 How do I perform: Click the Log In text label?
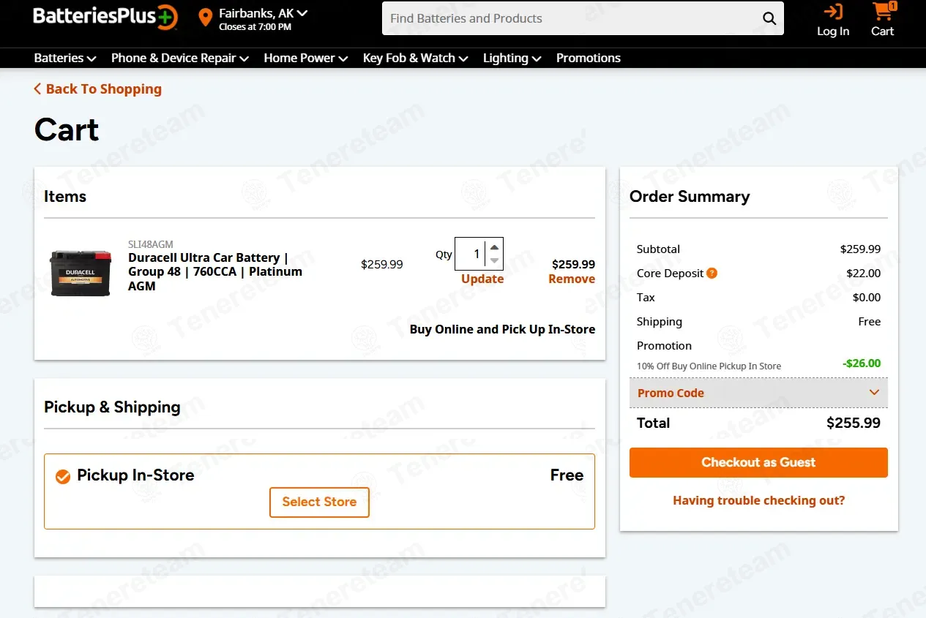pyautogui.click(x=833, y=31)
